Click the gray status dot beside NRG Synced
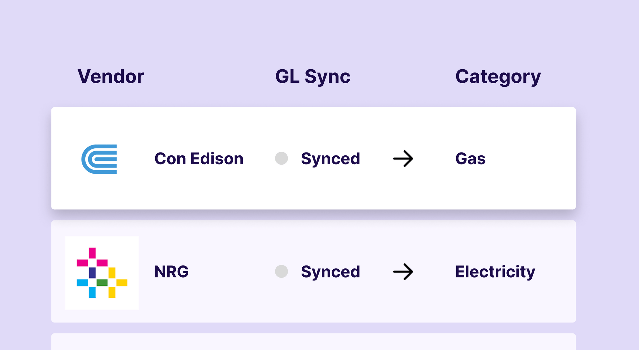The image size is (639, 350). 281,271
